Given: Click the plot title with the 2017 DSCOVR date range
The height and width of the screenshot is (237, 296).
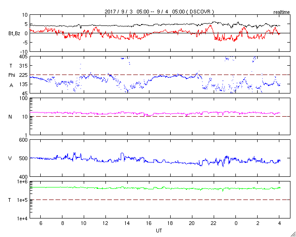Looking at the screenshot, I should pos(159,12).
